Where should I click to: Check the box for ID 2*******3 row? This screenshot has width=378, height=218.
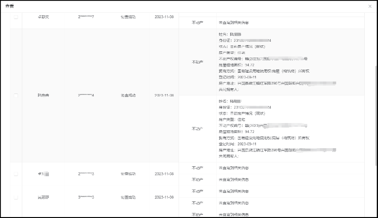click(16, 174)
